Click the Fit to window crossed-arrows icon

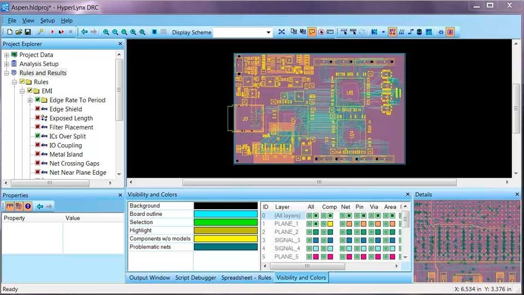282,32
